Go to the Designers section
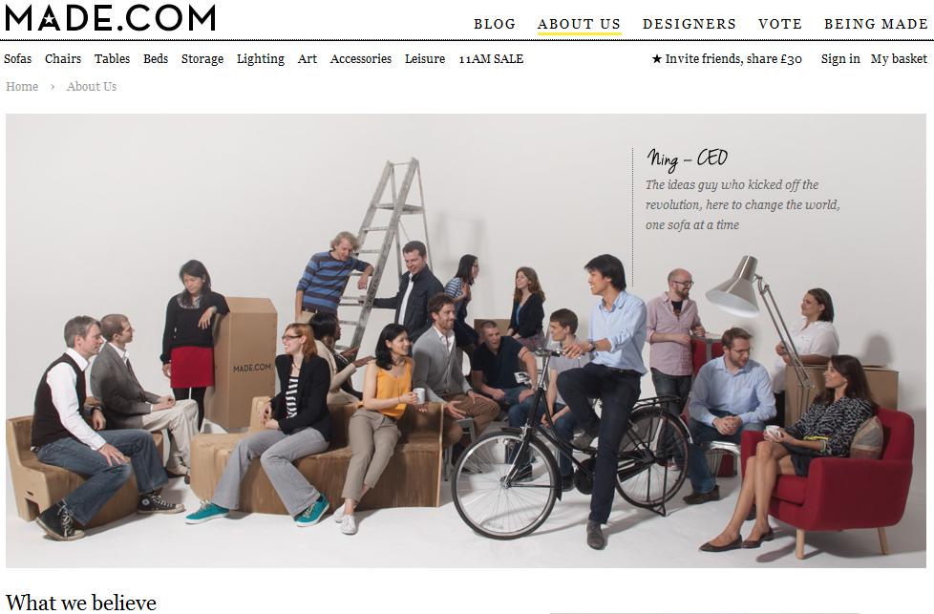 pyautogui.click(x=690, y=24)
